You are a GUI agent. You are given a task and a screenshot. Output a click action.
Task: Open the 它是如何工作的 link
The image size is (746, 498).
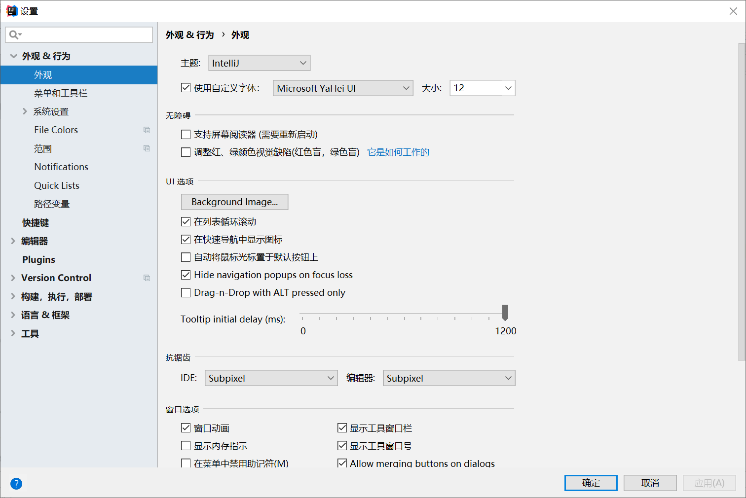398,152
